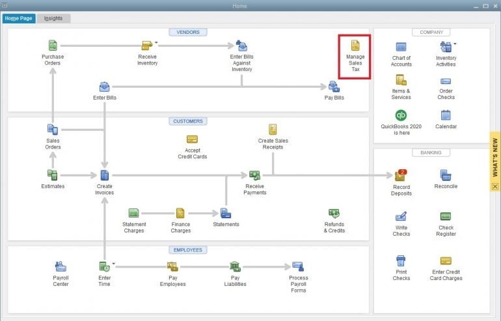Click the Purchase Orders icon

[53, 46]
